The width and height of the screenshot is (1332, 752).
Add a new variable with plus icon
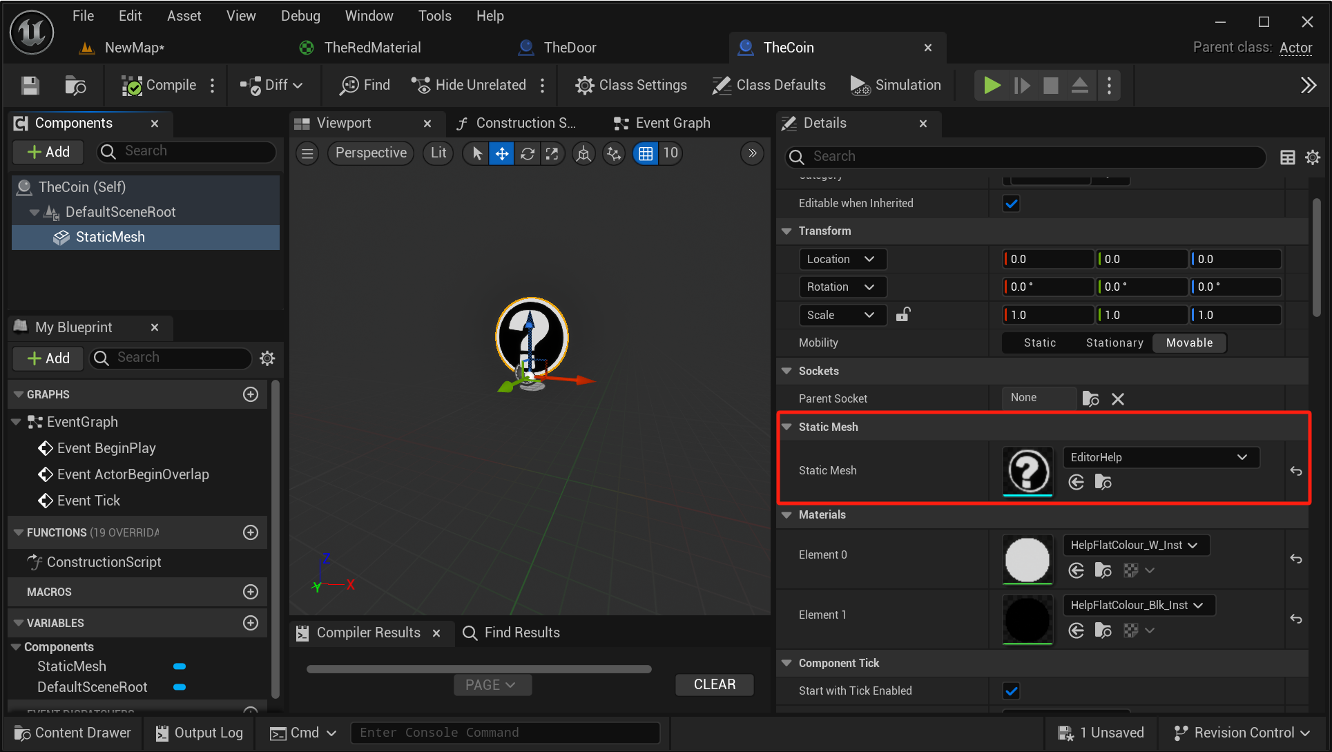coord(251,623)
